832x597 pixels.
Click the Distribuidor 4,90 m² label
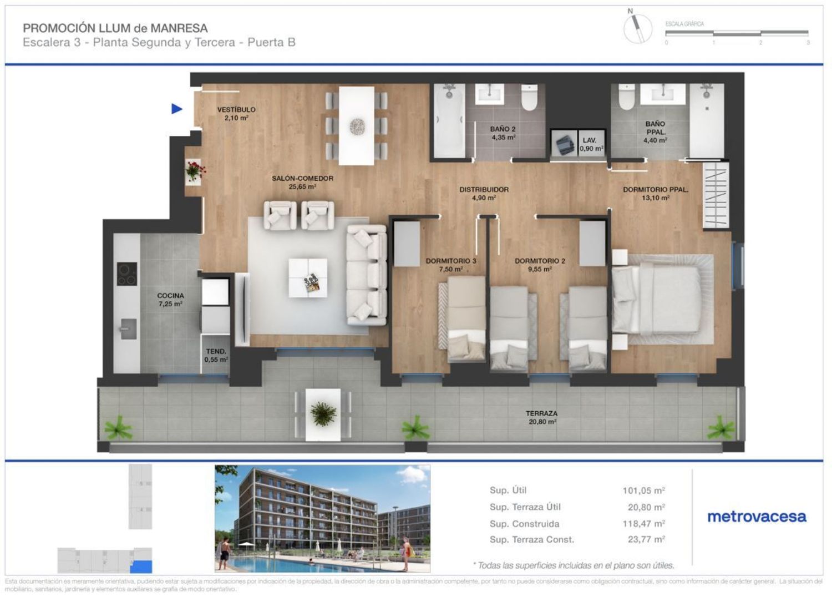484,193
